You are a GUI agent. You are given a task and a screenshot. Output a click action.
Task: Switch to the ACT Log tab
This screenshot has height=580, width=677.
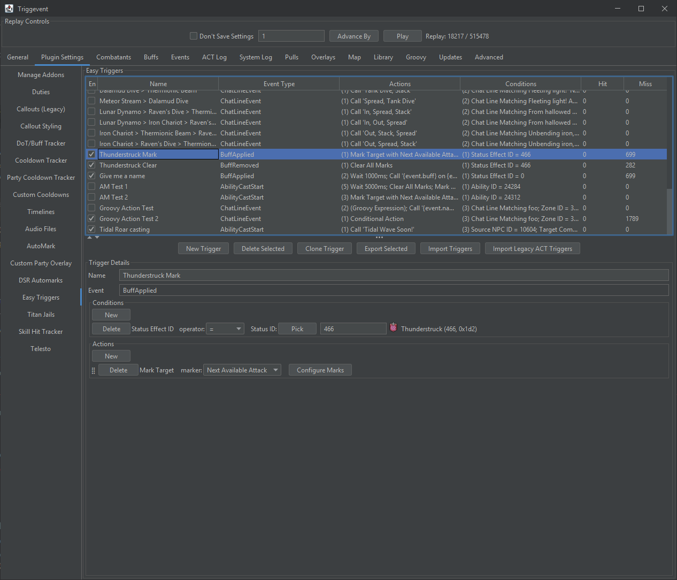[x=214, y=57]
